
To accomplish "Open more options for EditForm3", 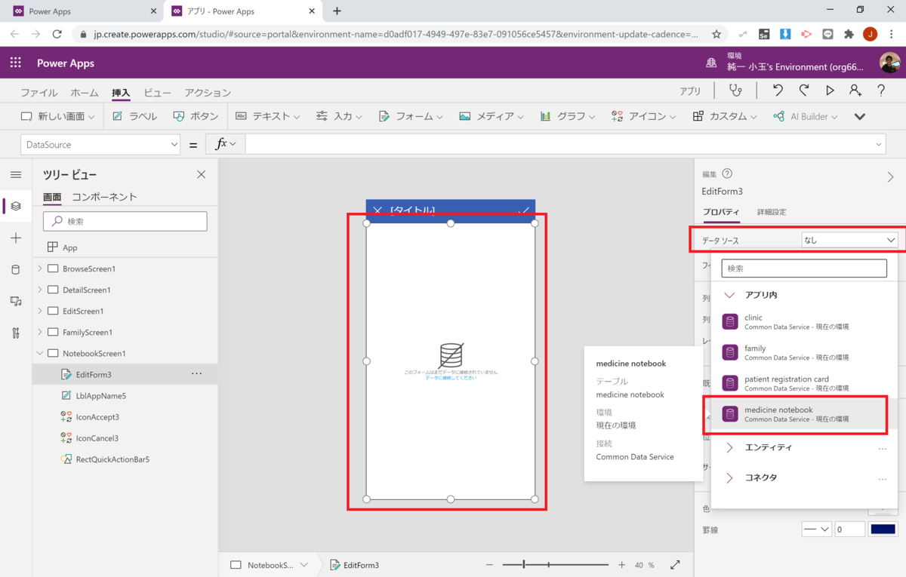I will pyautogui.click(x=196, y=374).
